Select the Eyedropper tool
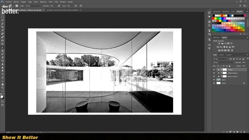The image size is (249, 140). [x=2, y=30]
